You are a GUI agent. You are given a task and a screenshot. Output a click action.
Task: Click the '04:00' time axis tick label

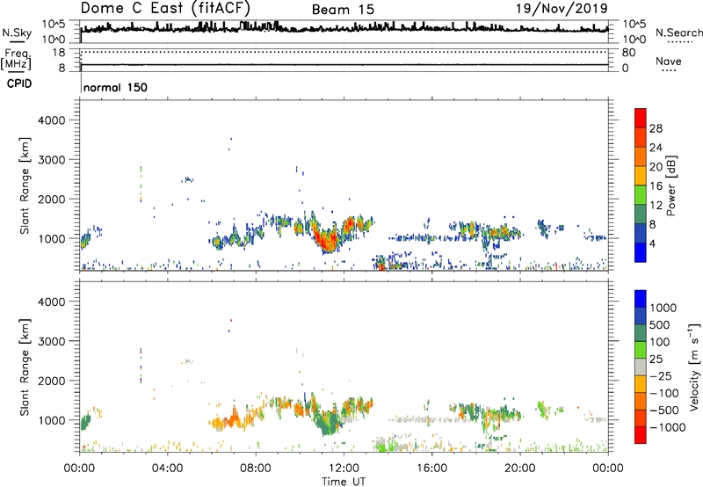[x=167, y=469]
